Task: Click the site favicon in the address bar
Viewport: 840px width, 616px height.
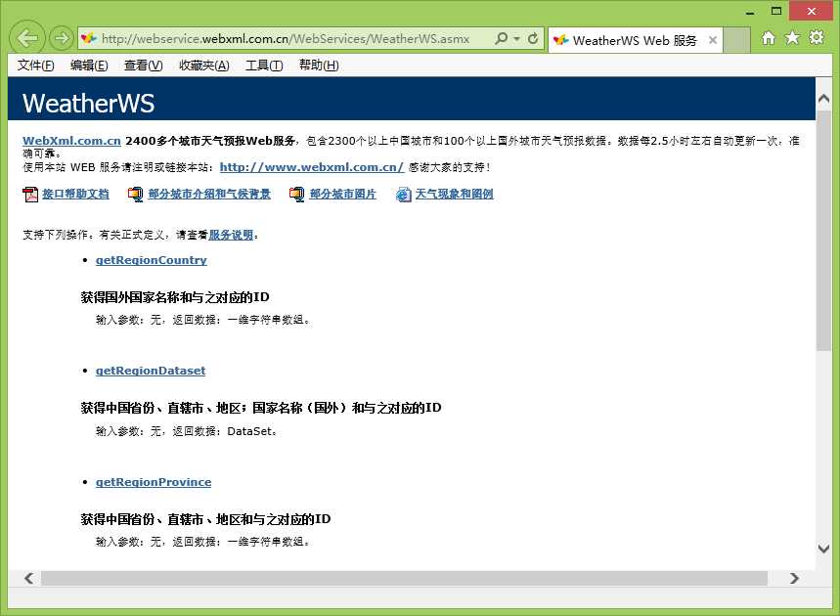Action: pyautogui.click(x=88, y=38)
